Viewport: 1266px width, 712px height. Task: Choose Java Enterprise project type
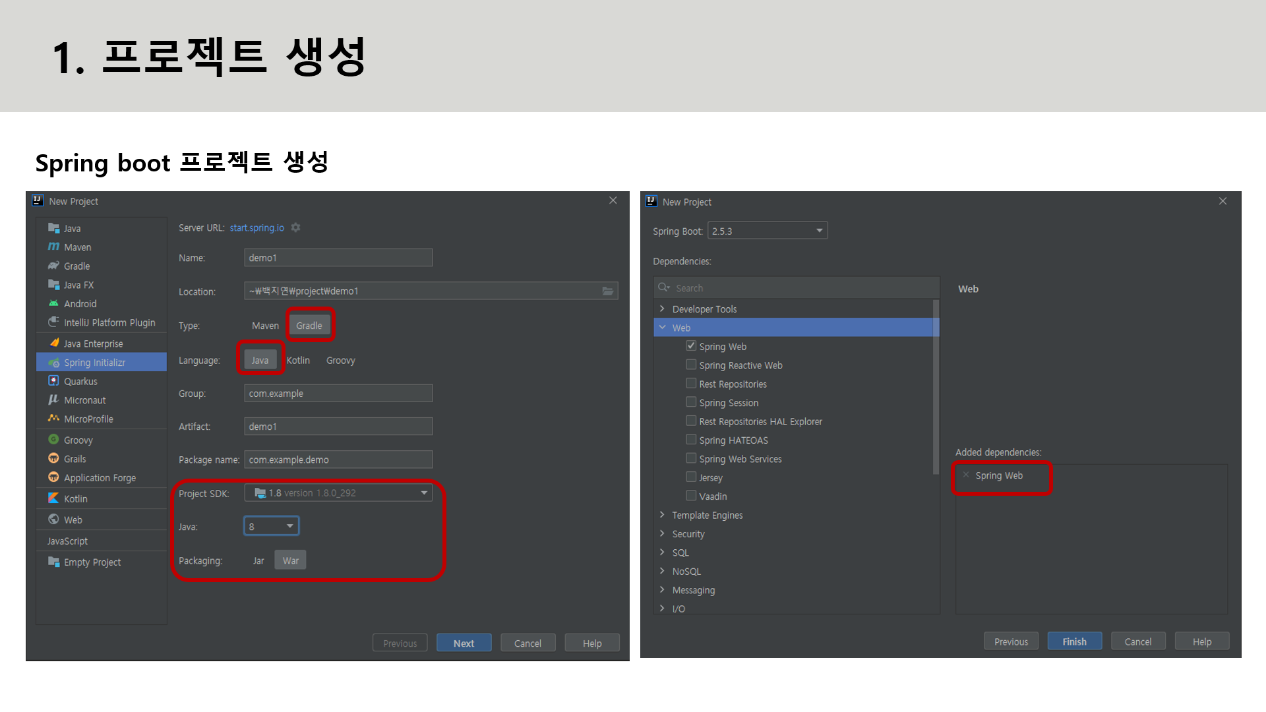coord(93,343)
